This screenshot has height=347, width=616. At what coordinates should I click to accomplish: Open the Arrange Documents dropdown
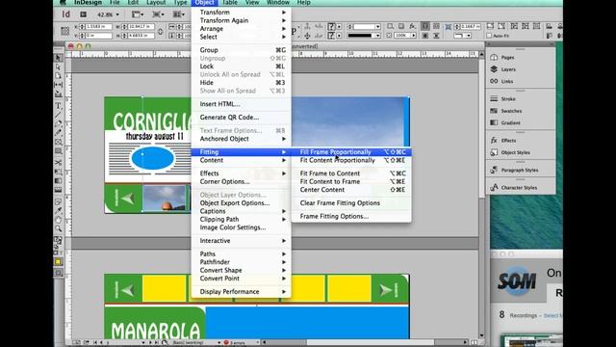click(x=179, y=14)
